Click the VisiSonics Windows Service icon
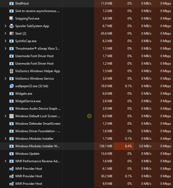 point(12,79)
